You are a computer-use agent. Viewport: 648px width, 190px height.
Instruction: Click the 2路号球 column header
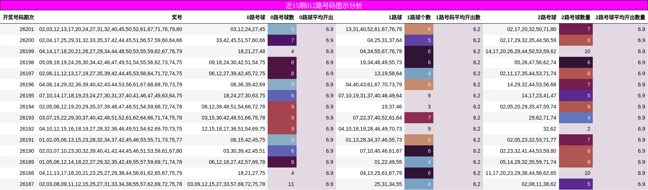[x=547, y=17]
